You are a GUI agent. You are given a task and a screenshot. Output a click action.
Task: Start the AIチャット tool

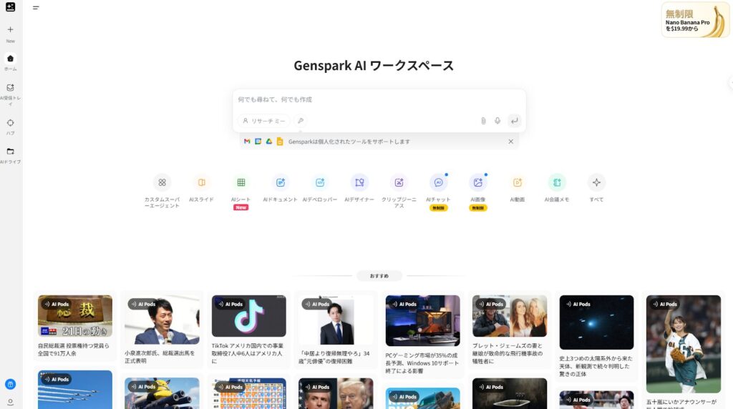(x=438, y=183)
